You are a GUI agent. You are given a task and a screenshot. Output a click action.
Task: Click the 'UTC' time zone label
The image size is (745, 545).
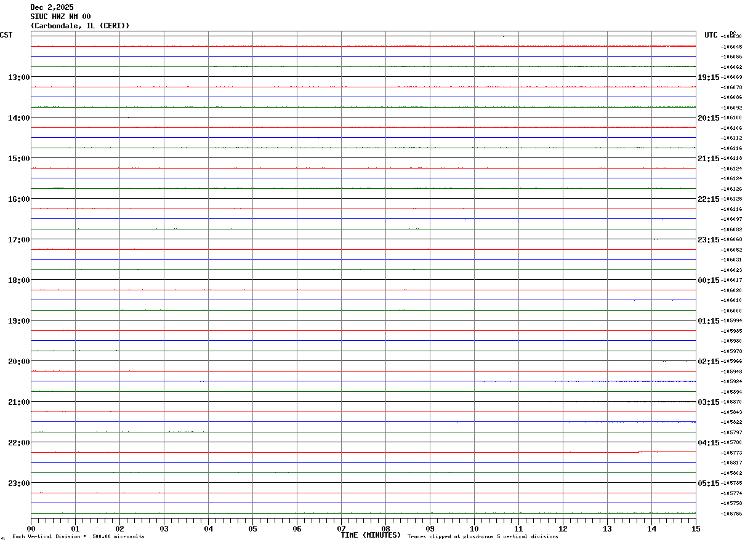tap(711, 35)
